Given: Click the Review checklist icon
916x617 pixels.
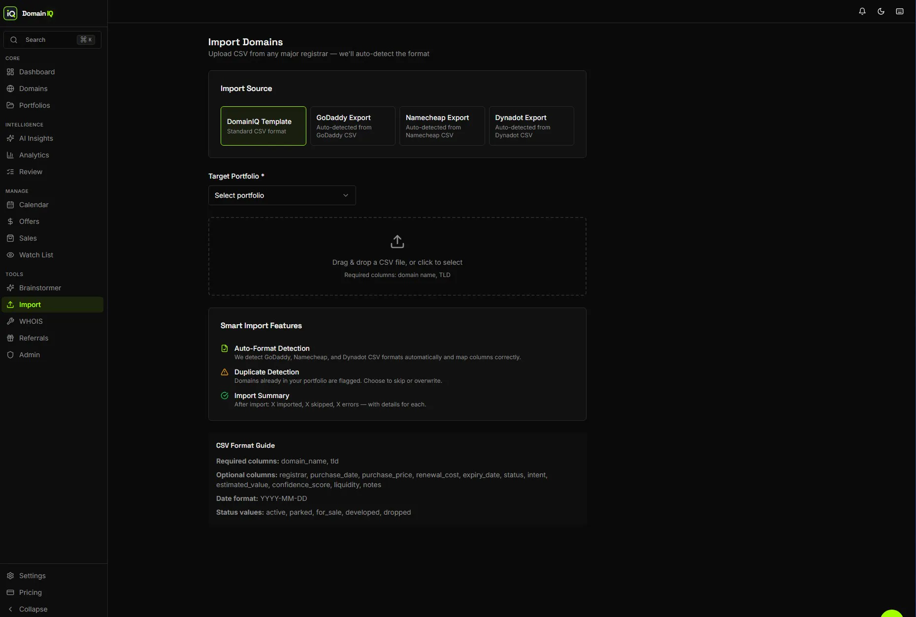Looking at the screenshot, I should pos(10,172).
